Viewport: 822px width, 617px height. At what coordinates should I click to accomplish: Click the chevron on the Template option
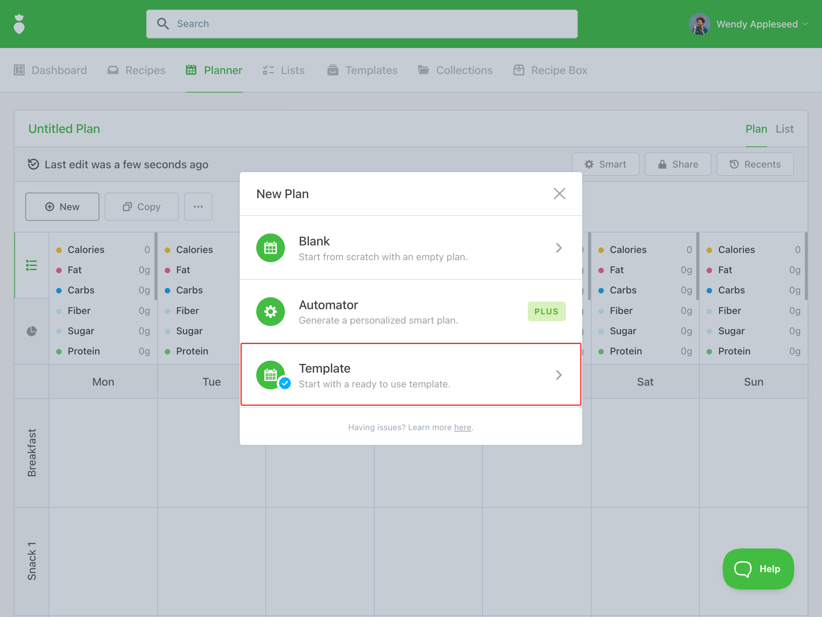tap(558, 375)
